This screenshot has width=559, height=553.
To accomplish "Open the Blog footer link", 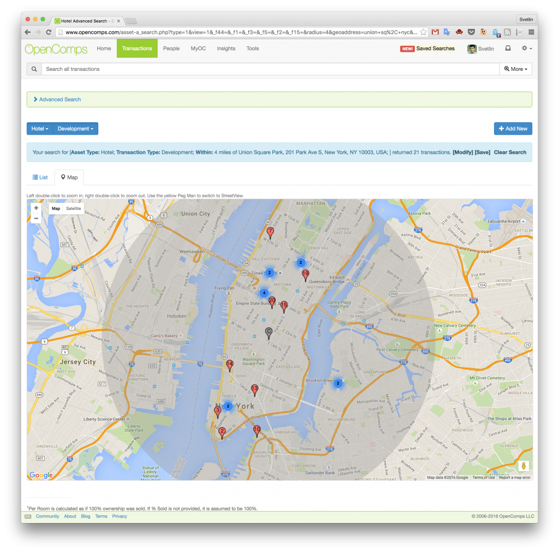I will coord(86,516).
